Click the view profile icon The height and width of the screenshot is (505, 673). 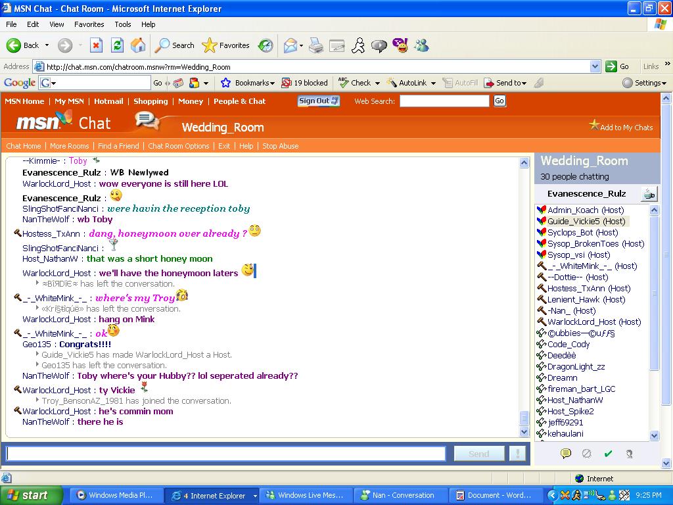point(629,454)
